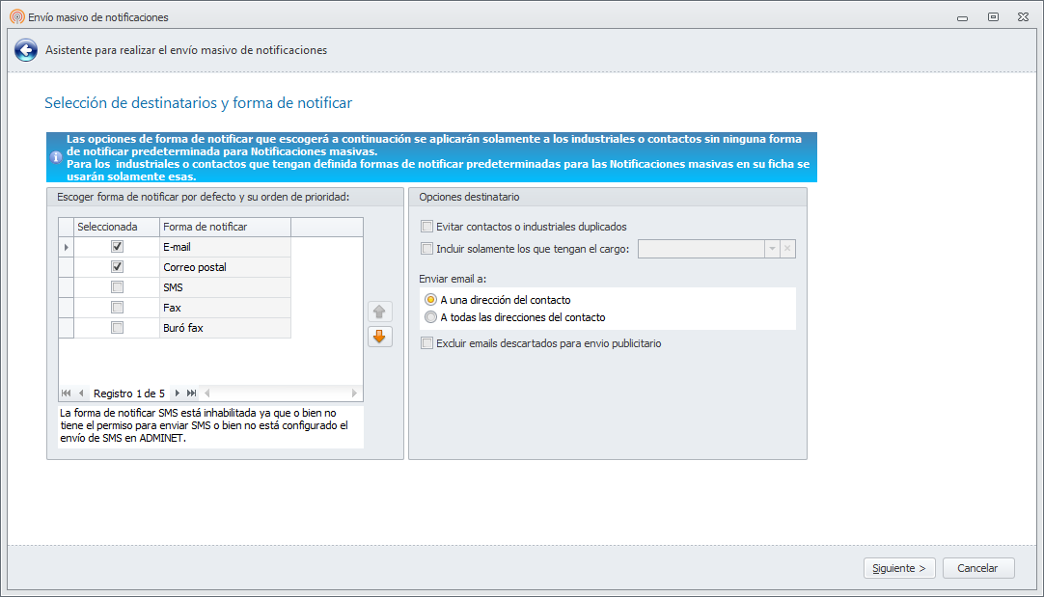The width and height of the screenshot is (1044, 597).
Task: Check the SMS notification checkbox
Action: coord(117,286)
